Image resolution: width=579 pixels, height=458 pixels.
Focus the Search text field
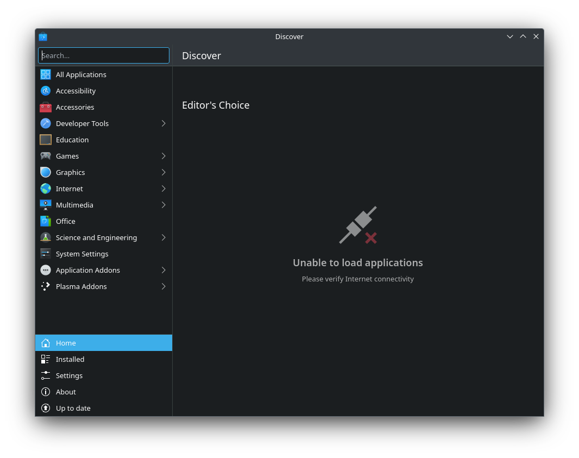coord(104,55)
